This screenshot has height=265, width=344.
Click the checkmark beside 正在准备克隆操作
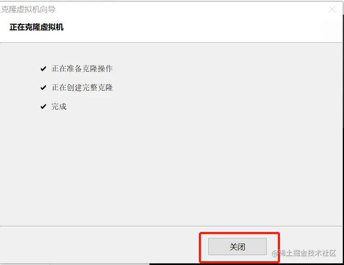point(43,69)
